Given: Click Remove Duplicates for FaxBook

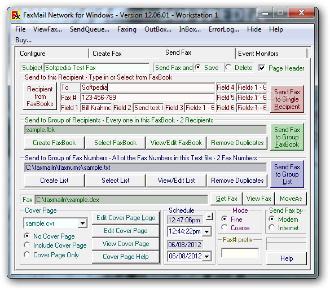Looking at the screenshot, I should (237, 143).
